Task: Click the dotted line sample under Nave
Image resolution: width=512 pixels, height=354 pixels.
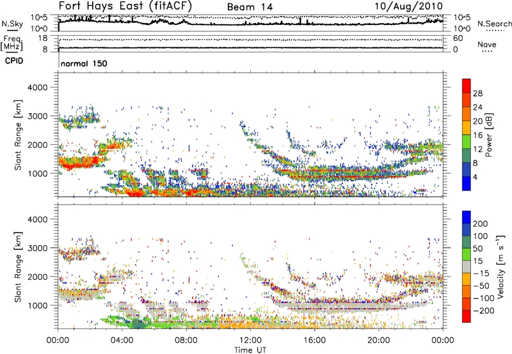Action: tap(488, 51)
